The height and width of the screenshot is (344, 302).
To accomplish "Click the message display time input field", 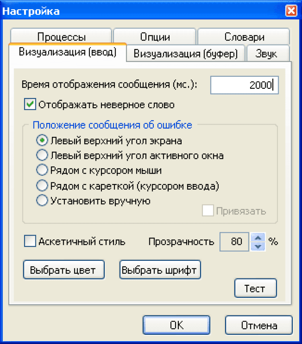I will pyautogui.click(x=244, y=85).
